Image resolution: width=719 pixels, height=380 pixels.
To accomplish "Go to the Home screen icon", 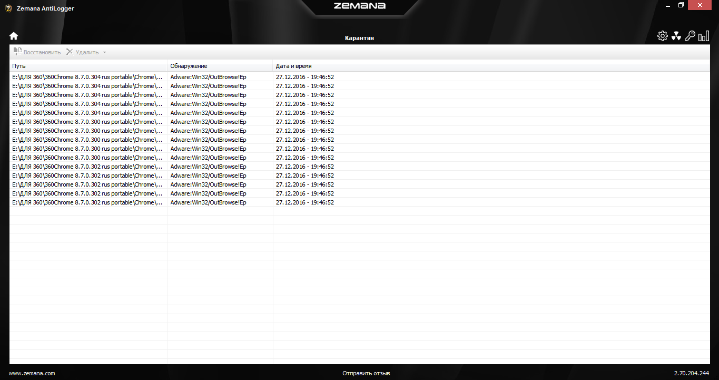I will [14, 36].
